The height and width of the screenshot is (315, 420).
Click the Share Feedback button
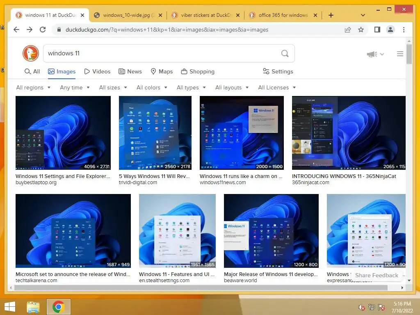point(377,275)
